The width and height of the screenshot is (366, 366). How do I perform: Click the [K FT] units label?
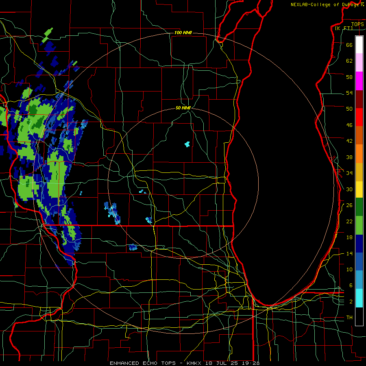344,28
